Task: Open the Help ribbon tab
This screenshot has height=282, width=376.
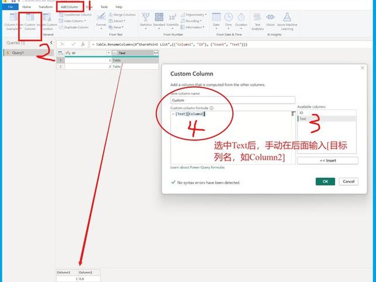Action: pos(119,7)
